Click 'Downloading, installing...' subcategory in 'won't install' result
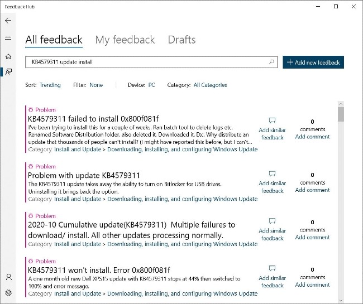The height and width of the screenshot is (304, 363). click(183, 293)
